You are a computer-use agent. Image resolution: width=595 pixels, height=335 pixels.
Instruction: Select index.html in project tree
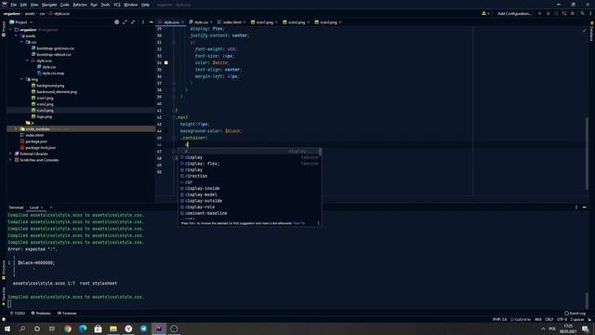34,135
